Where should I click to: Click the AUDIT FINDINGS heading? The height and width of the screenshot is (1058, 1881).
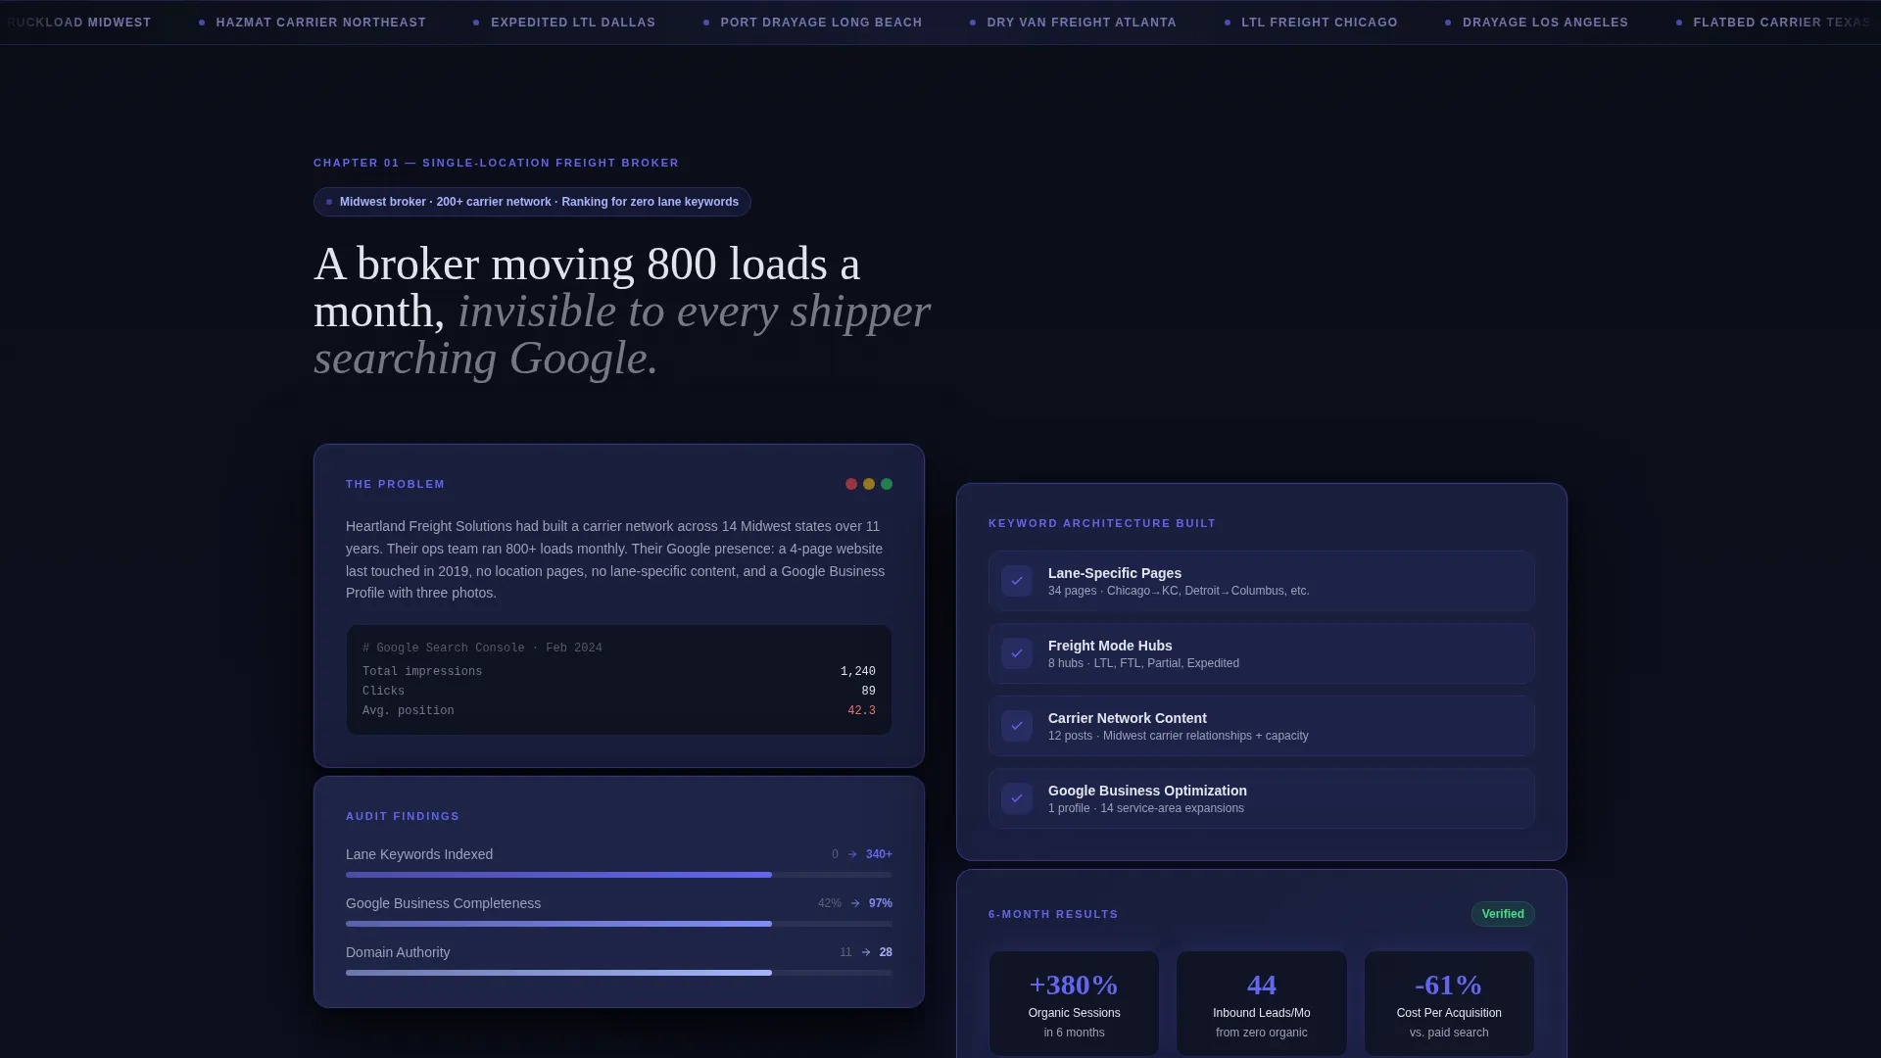[x=403, y=816]
